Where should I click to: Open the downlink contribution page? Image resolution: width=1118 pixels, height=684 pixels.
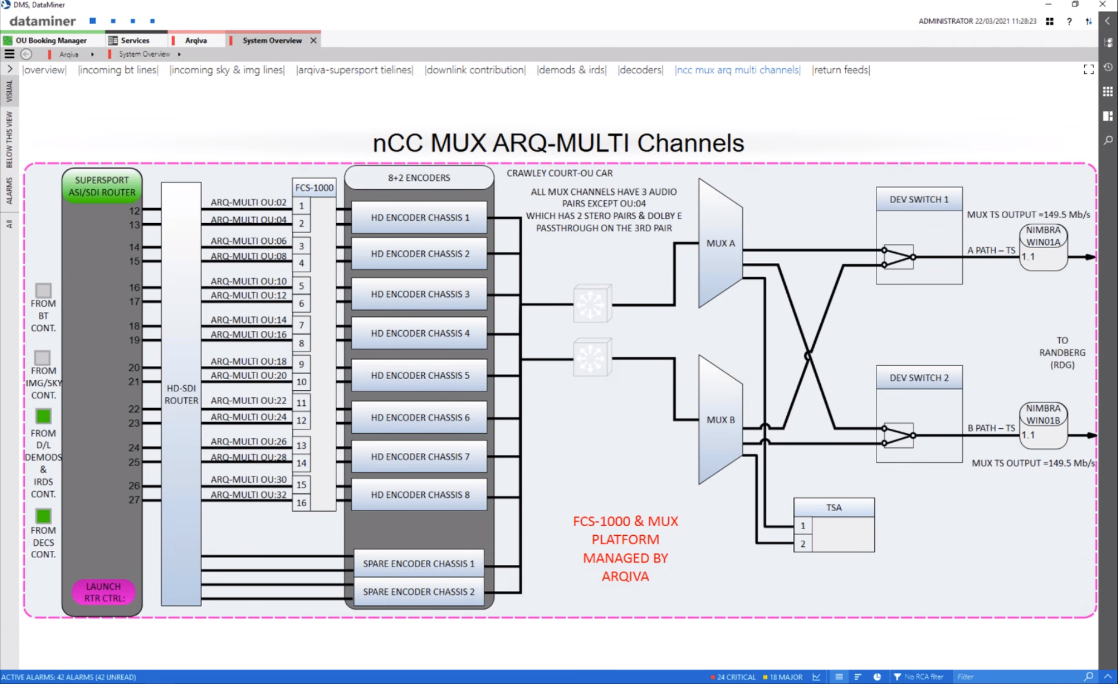tap(475, 70)
